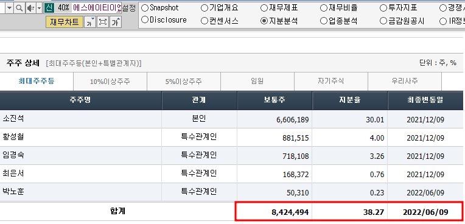Switch to the 5%이상주주 tab
This screenshot has height=224, width=465.
184,82
